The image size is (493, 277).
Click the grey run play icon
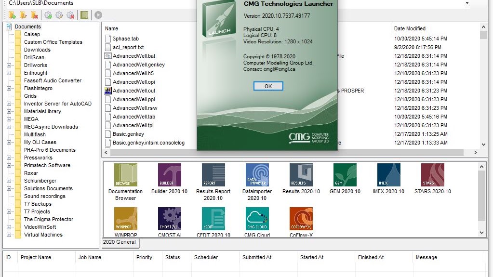[98, 15]
